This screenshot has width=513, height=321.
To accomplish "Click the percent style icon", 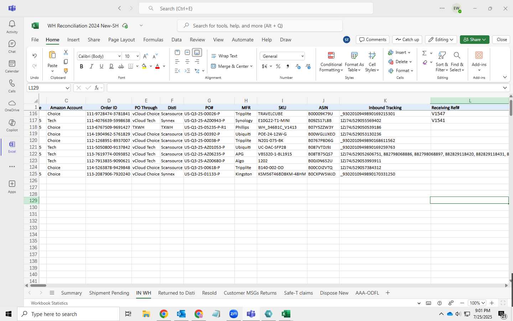I will 278,66.
